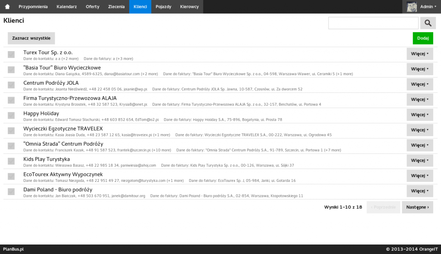Open the EcoTourex Aktywny Wypoczynek name

63,174
